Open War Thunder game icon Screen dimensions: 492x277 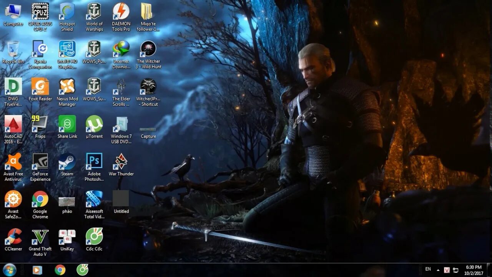[x=121, y=165]
